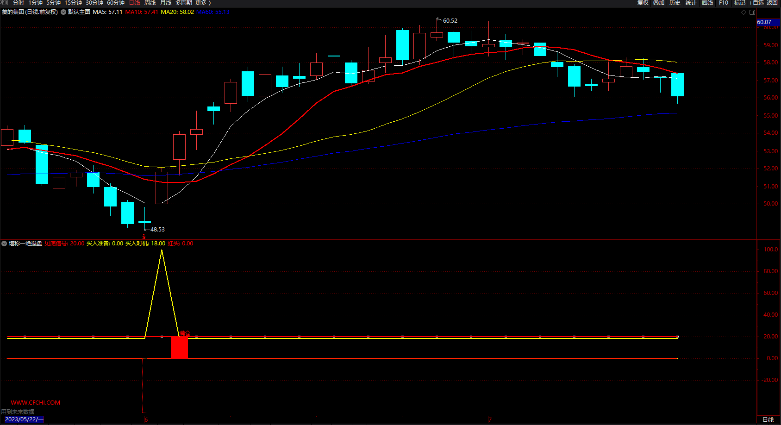781x425 pixels.
Task: Click the MA10: 57.41 value
Action: tap(142, 12)
